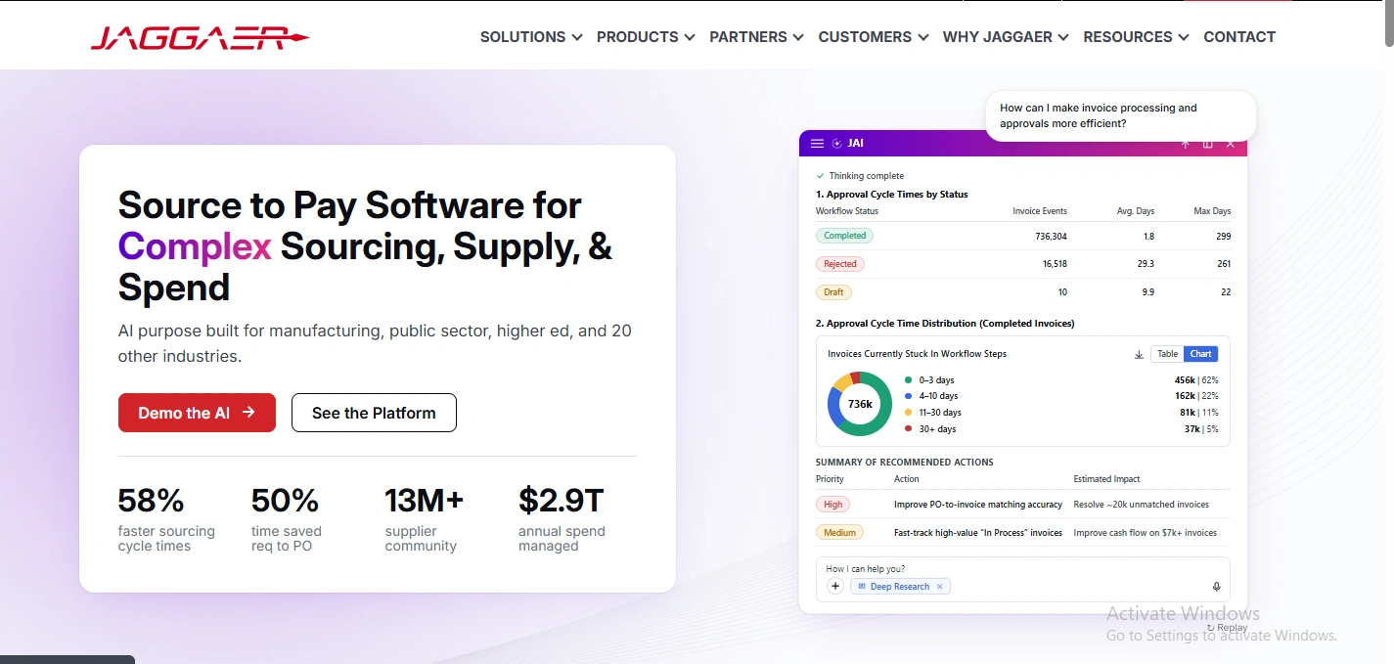Image resolution: width=1394 pixels, height=664 pixels.
Task: Toggle the Deep Research chip
Action: (x=899, y=587)
